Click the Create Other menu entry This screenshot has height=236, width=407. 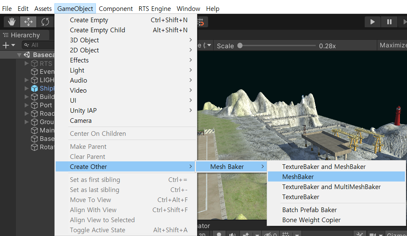125,166
